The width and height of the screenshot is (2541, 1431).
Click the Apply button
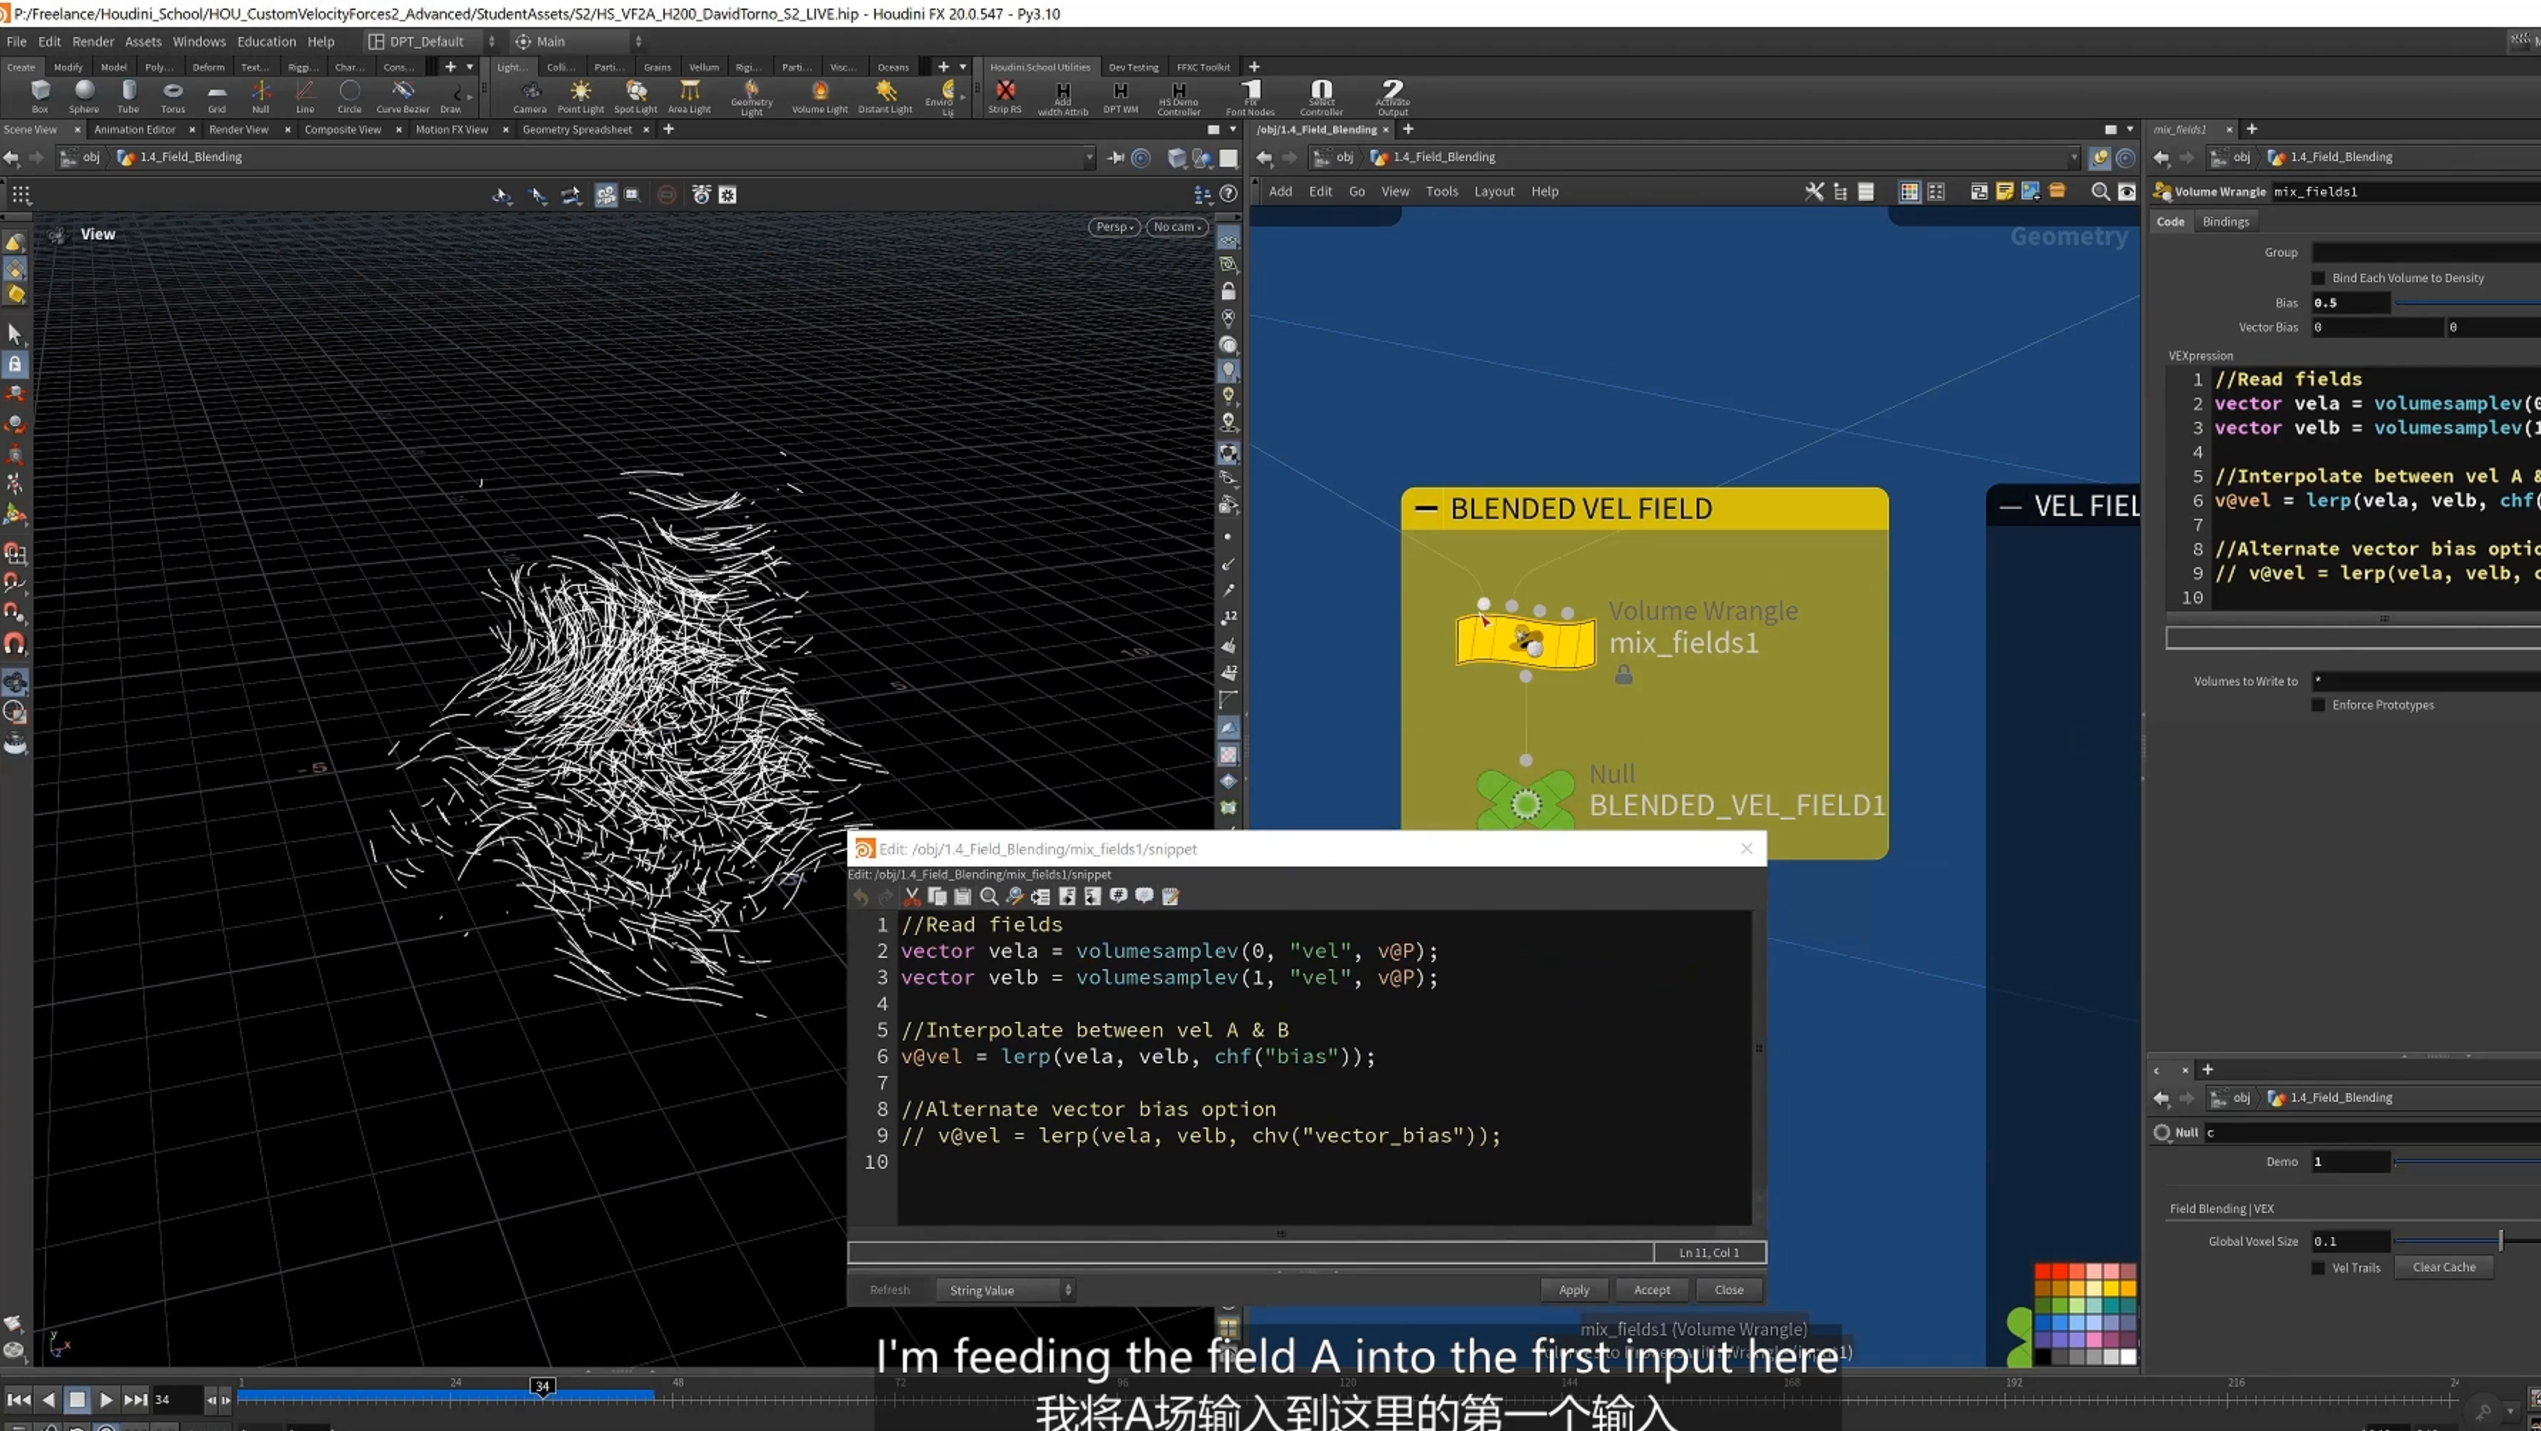click(x=1573, y=1290)
